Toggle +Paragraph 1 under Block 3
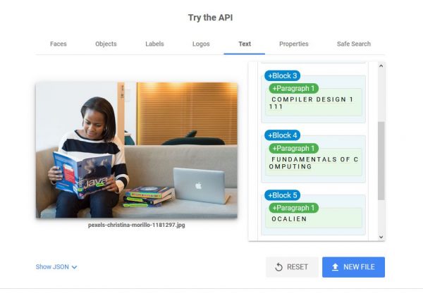The height and width of the screenshot is (303, 423). [x=293, y=88]
